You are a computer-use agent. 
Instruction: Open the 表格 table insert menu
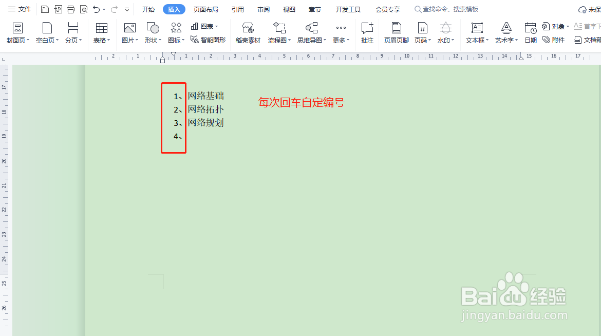[102, 32]
